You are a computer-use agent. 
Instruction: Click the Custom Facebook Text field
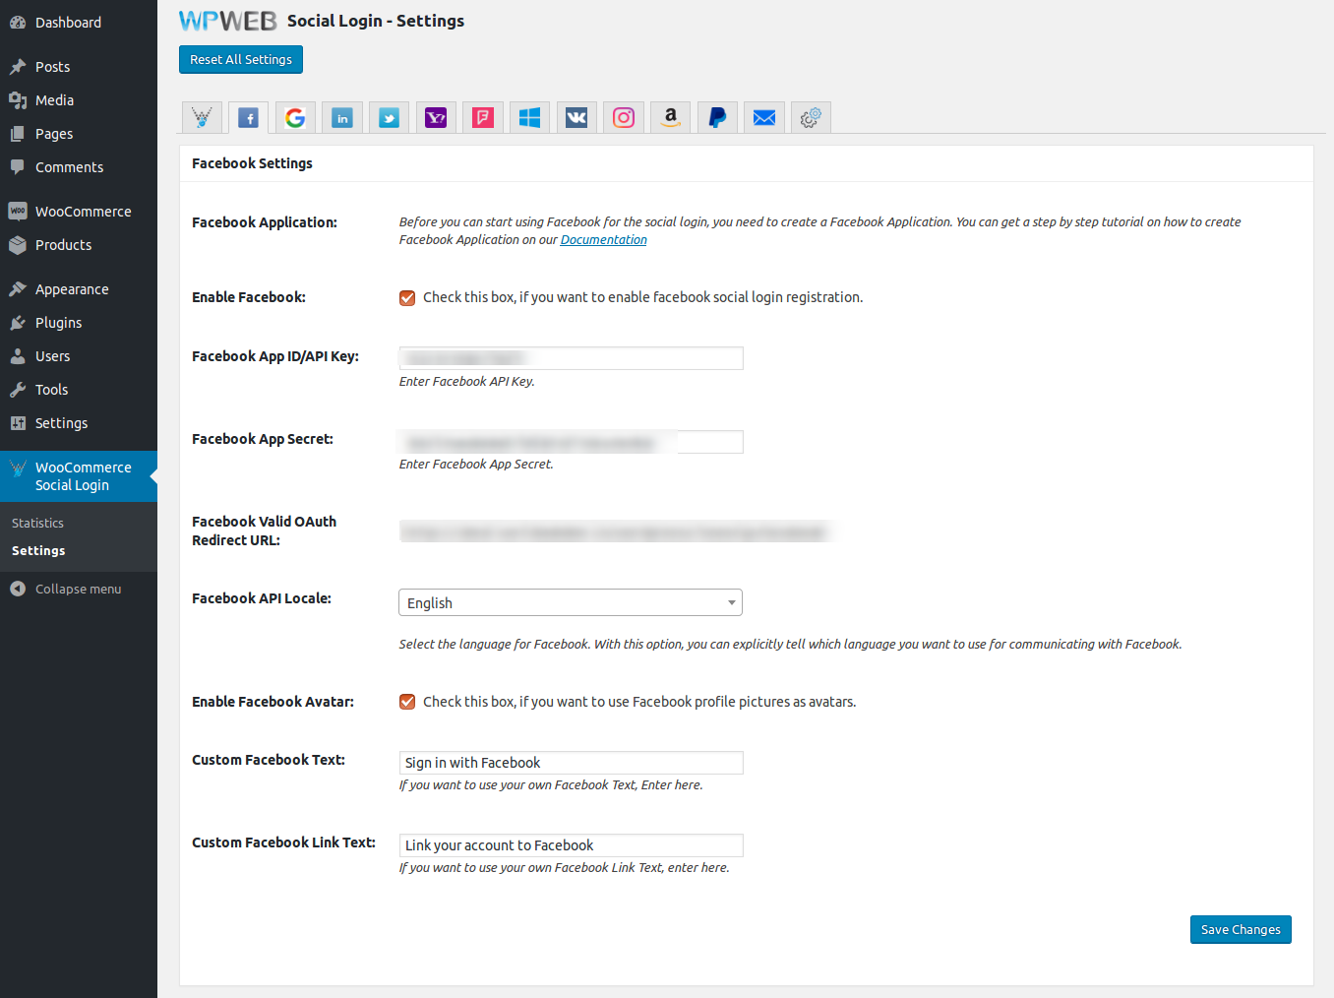click(x=571, y=763)
